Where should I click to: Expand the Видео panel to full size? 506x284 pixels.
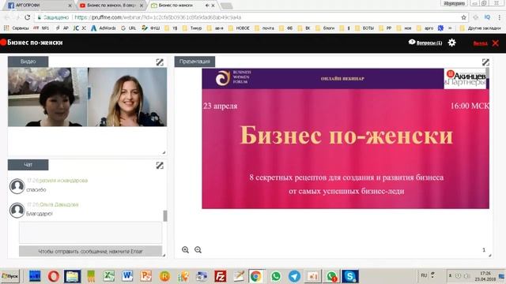[x=160, y=62]
